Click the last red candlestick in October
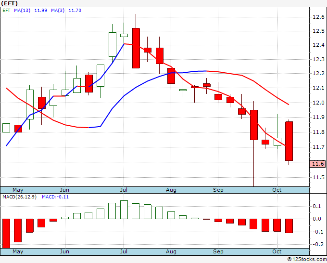This screenshot has height=263, width=327. pyautogui.click(x=289, y=141)
